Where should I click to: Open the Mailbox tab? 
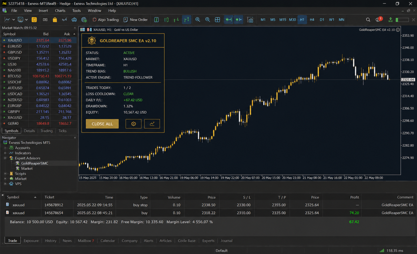coord(86,241)
